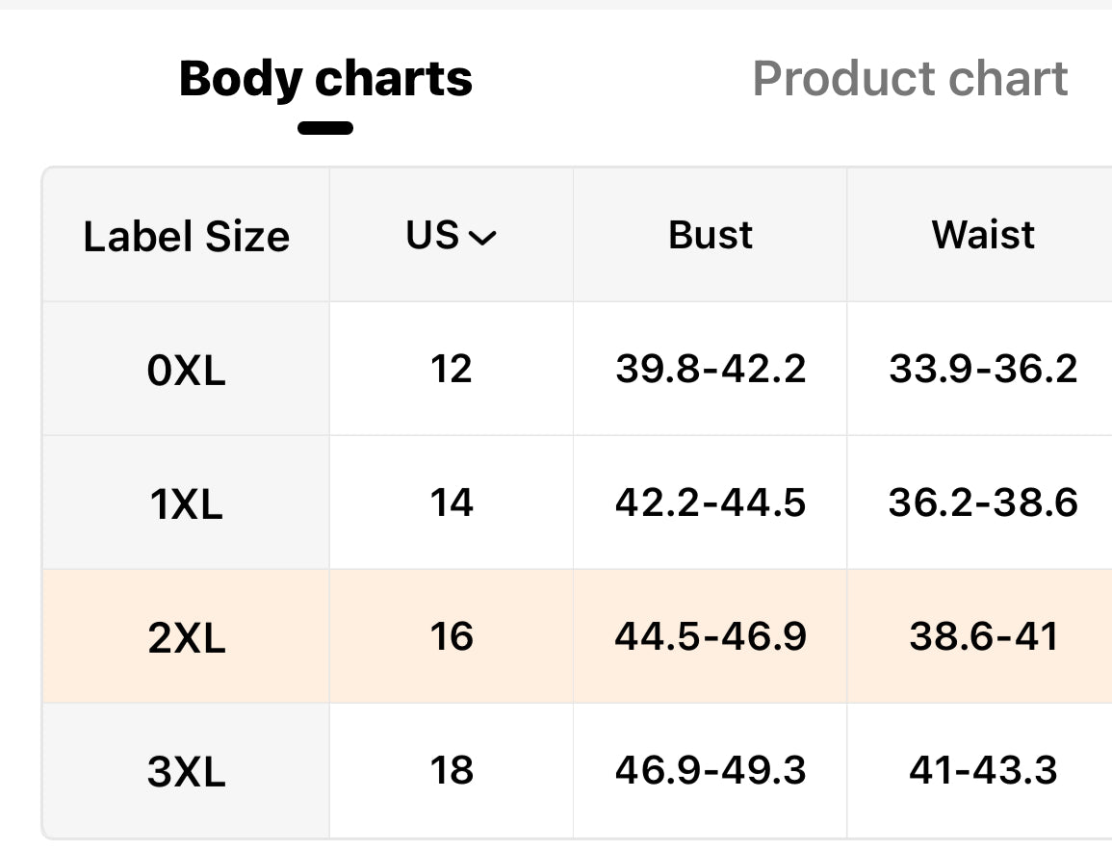
Task: Click the underline indicator below Body charts
Action: point(325,128)
